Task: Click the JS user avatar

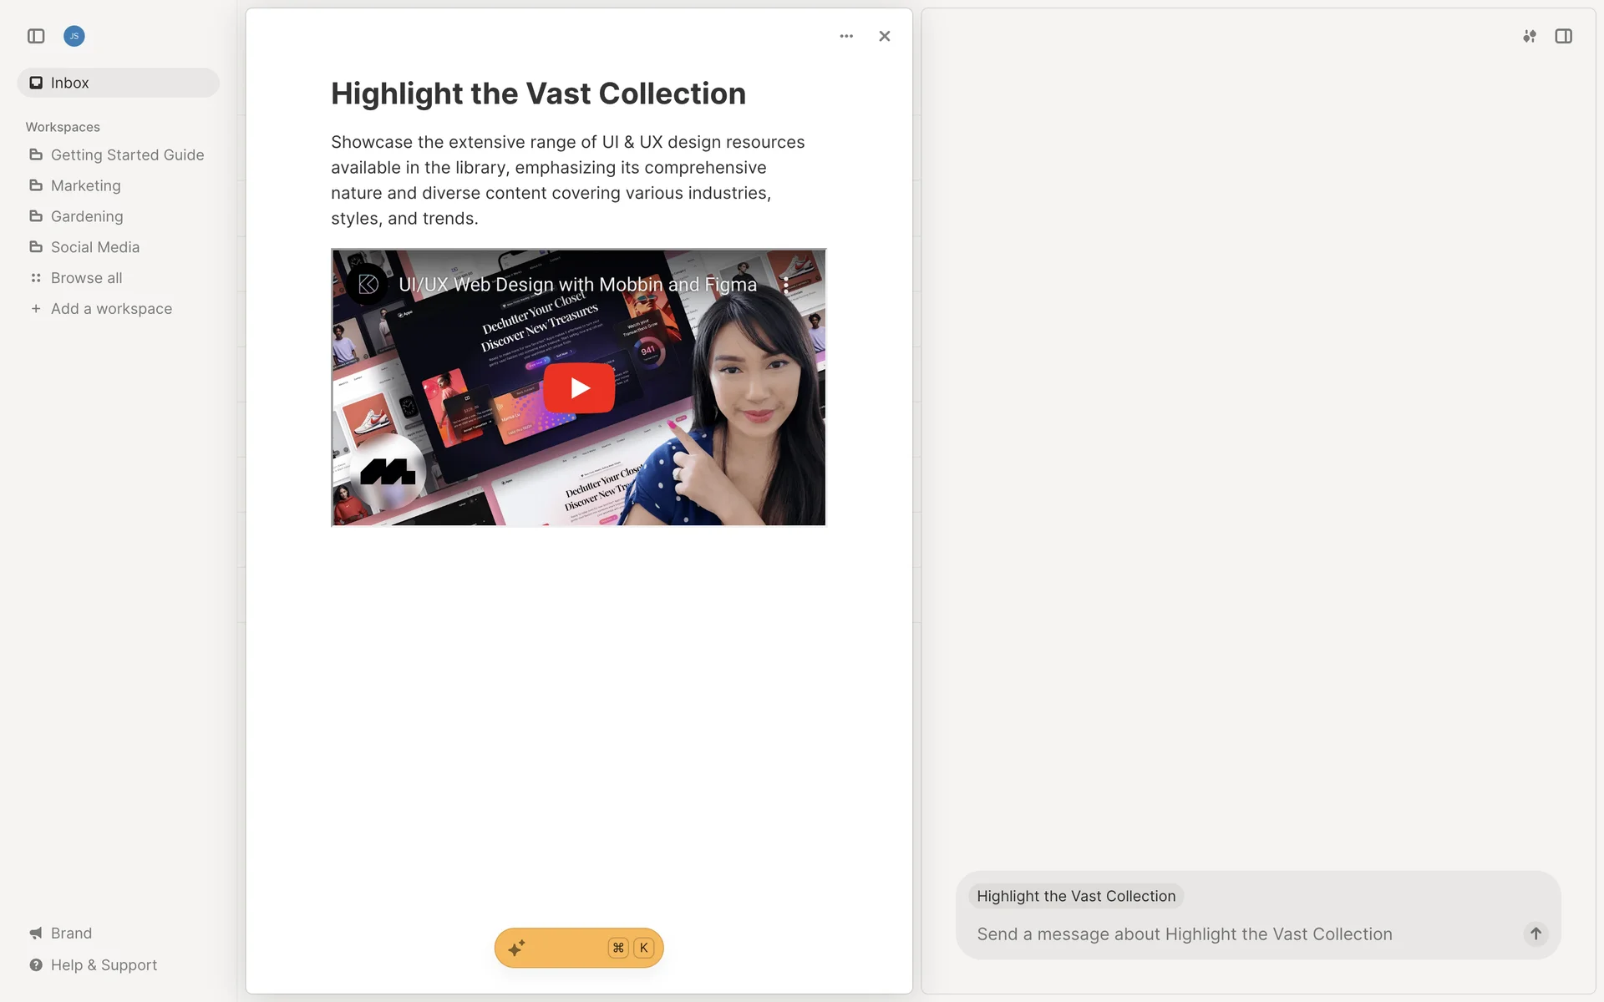Action: coord(74,36)
